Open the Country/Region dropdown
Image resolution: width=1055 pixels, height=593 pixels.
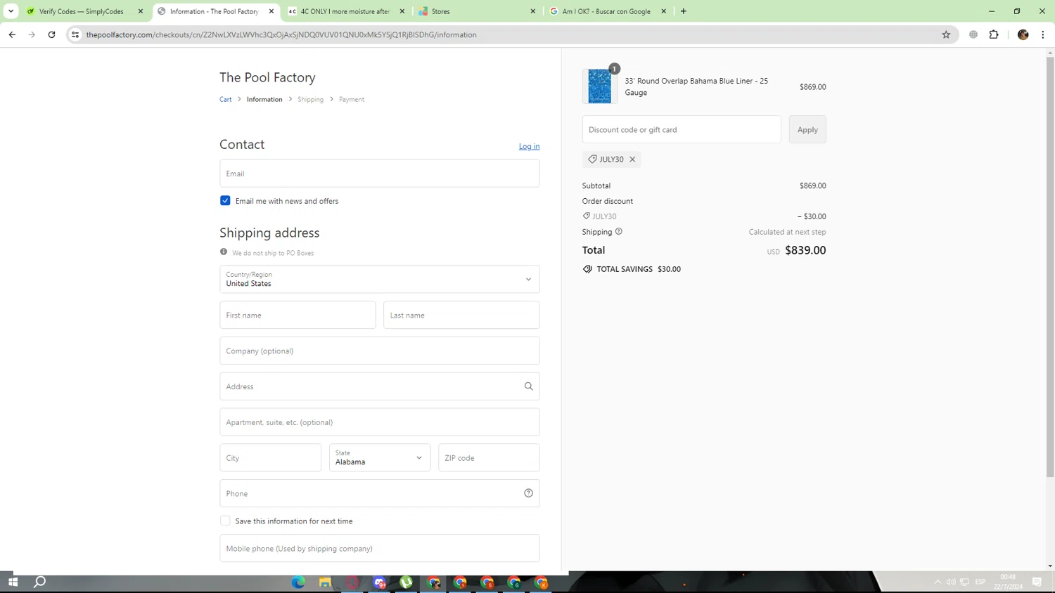379,279
